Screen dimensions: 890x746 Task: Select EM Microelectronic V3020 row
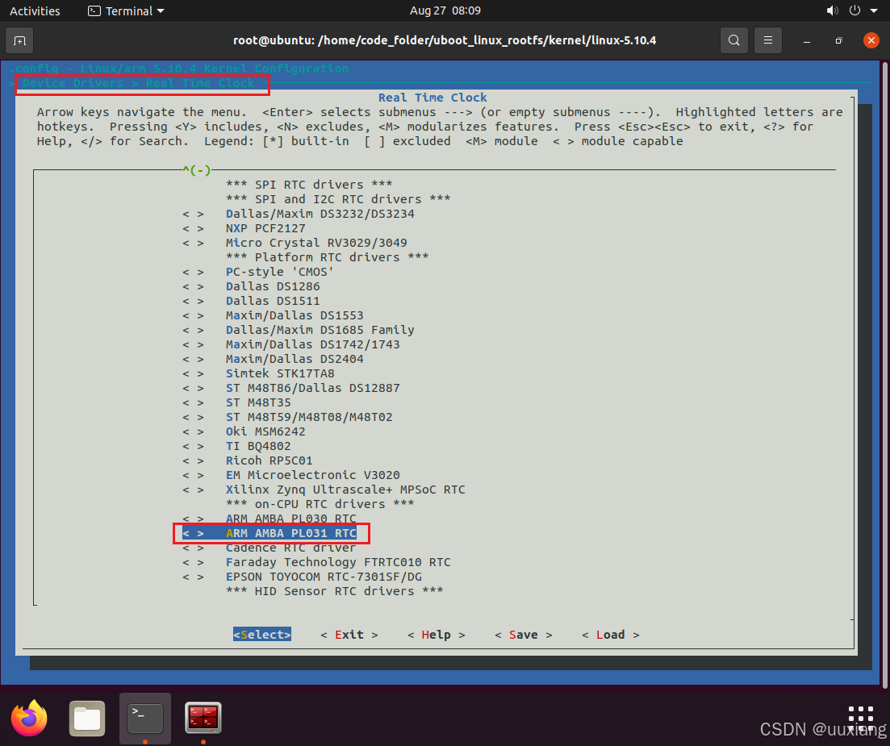click(x=291, y=475)
